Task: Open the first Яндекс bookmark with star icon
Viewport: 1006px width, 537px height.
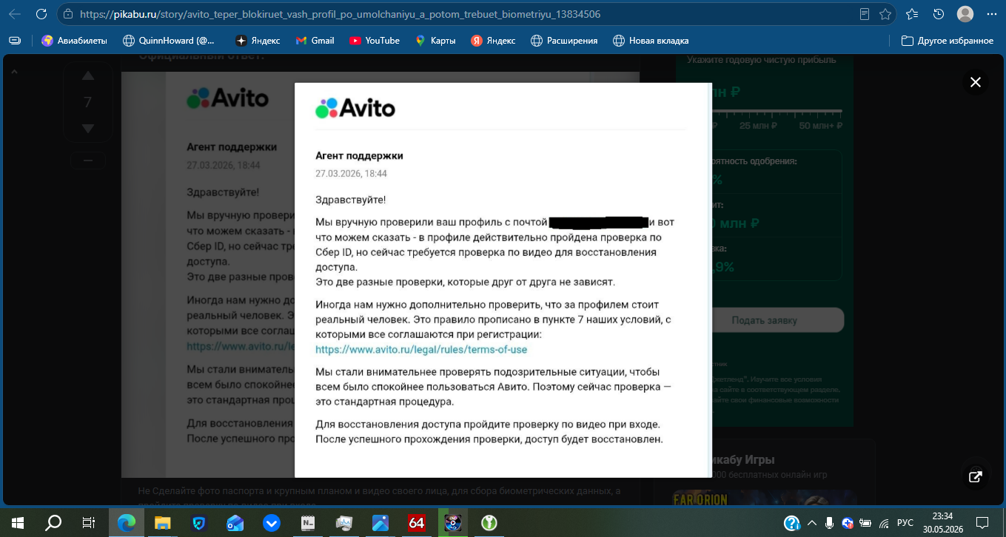Action: [257, 41]
